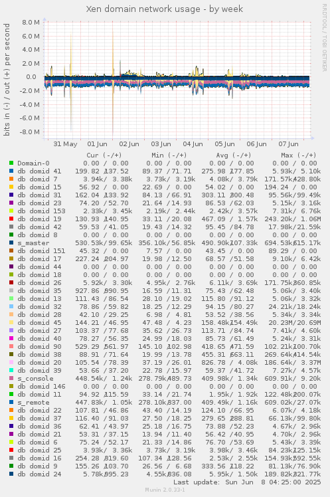Screen dimensions: 330x497
Task: Click the 'db domid 37' legend label
Action: (x=39, y=419)
